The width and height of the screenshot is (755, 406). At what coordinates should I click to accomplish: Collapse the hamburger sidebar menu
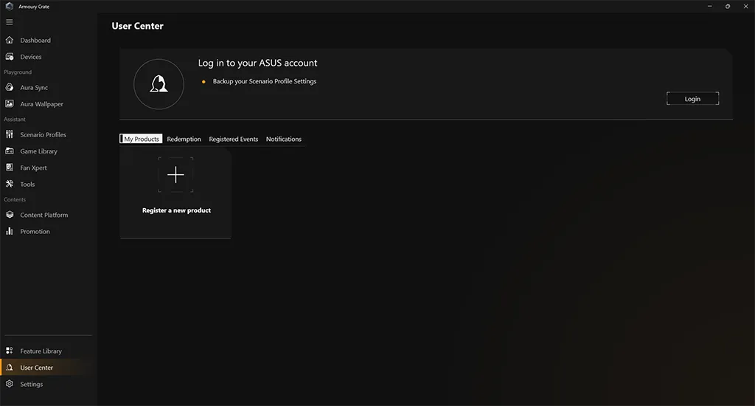pos(10,22)
